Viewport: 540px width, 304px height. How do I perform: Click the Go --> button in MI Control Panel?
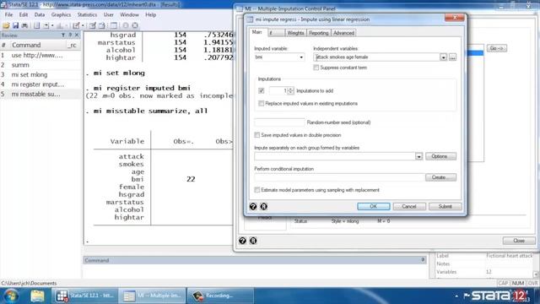coord(497,48)
